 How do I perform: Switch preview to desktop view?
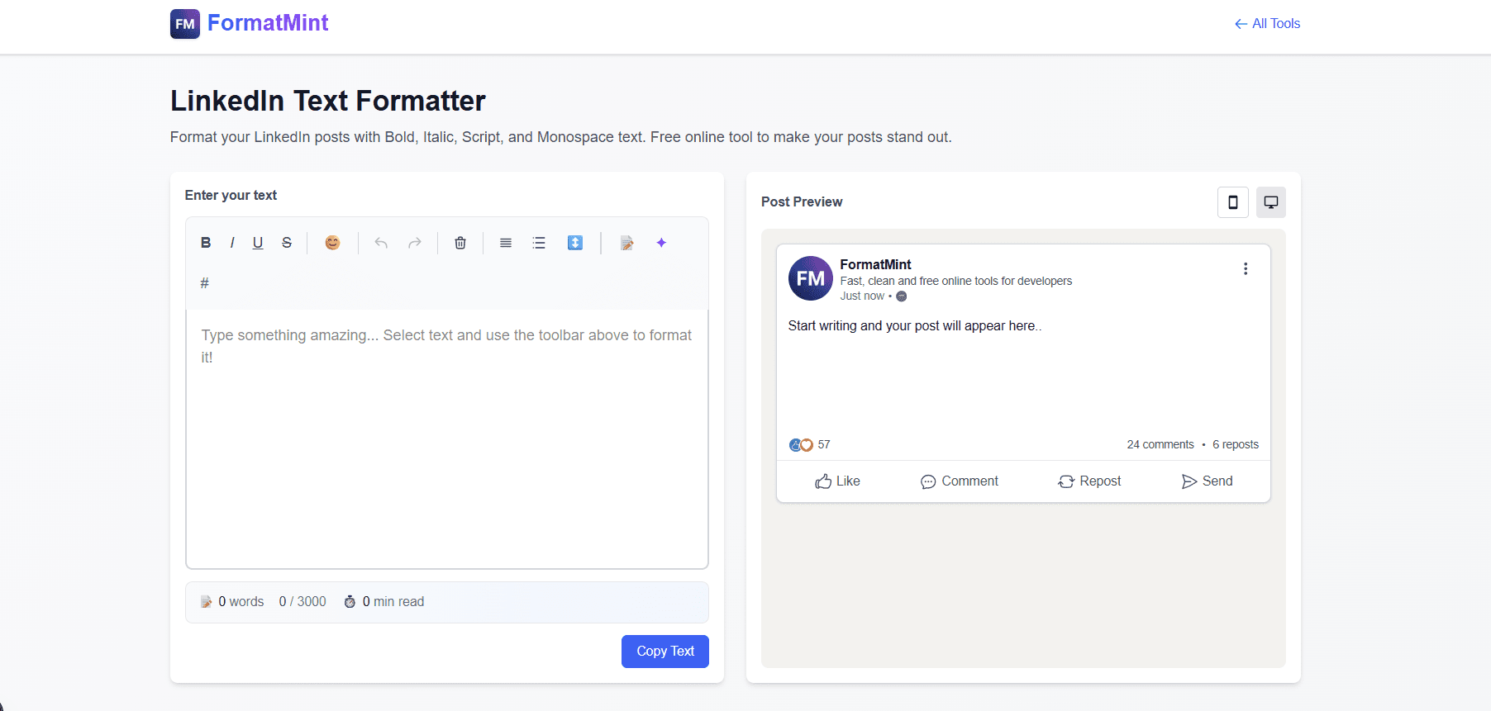click(x=1271, y=202)
